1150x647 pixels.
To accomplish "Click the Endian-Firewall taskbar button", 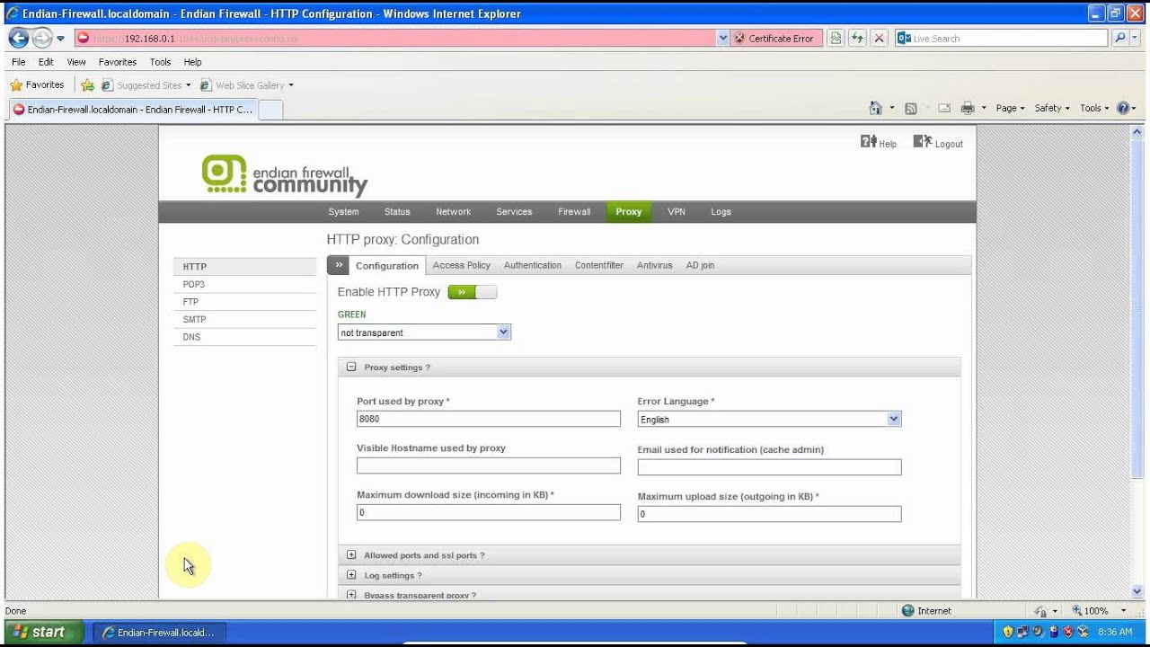I will pyautogui.click(x=159, y=632).
